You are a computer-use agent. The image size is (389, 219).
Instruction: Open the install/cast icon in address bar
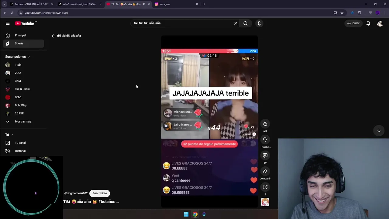(335, 13)
